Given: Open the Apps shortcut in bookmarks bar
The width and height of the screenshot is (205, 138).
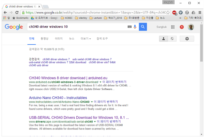Looking at the screenshot, I should pyautogui.click(x=6, y=18).
